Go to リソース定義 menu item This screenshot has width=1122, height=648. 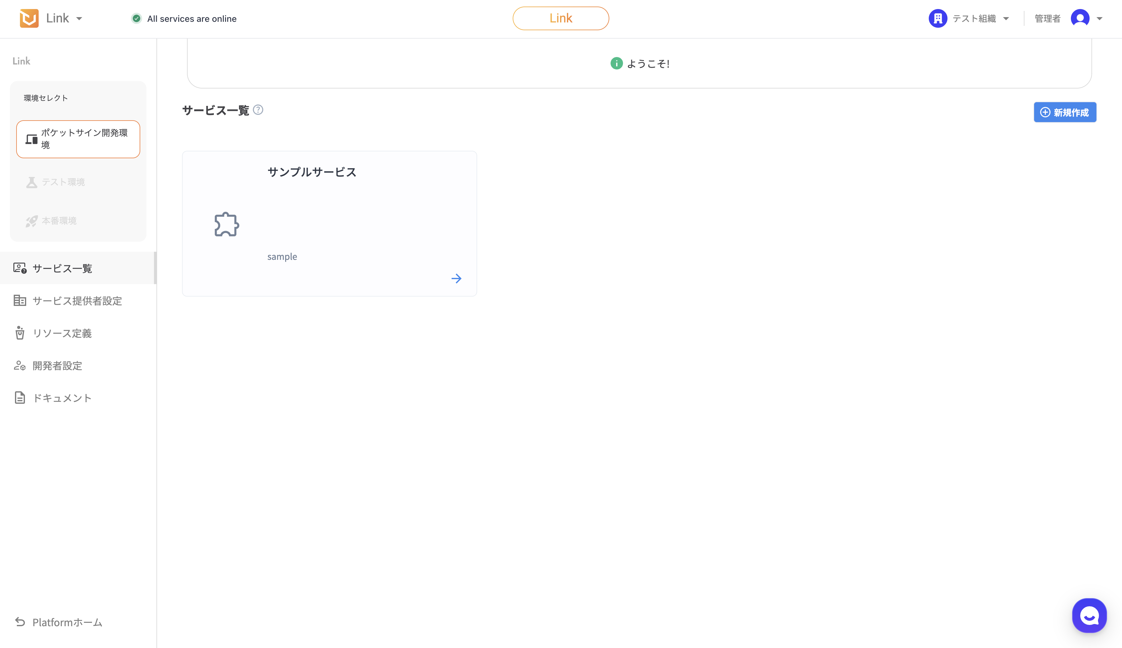[62, 333]
